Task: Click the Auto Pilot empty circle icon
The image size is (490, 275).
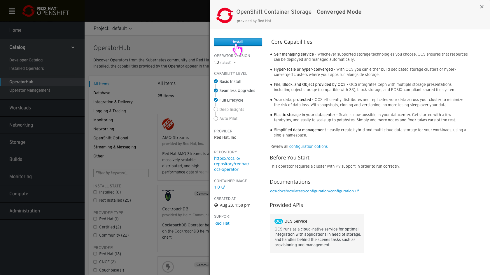Action: 216,118
